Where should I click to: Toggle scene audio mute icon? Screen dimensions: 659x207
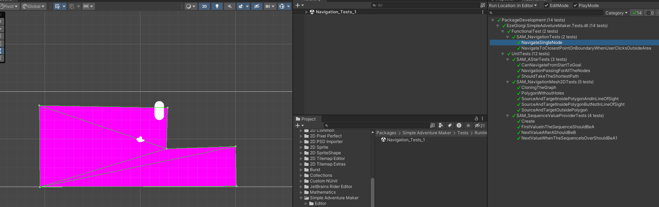[x=229, y=6]
